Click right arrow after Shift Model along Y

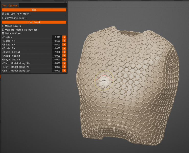[29, 67]
